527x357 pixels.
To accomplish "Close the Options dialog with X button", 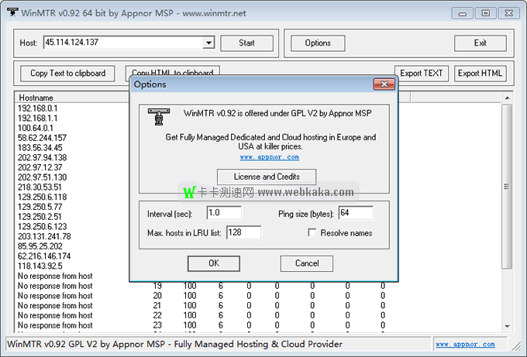I will pos(384,84).
